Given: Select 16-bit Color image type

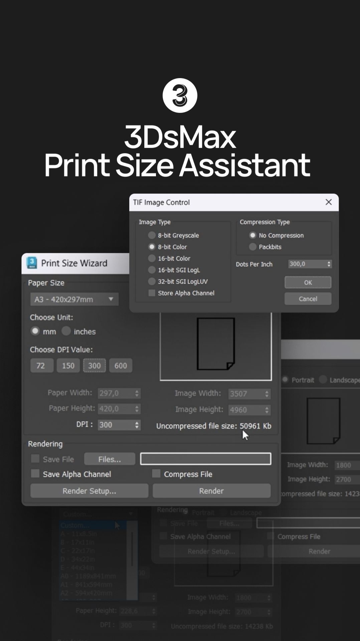Looking at the screenshot, I should [152, 259].
